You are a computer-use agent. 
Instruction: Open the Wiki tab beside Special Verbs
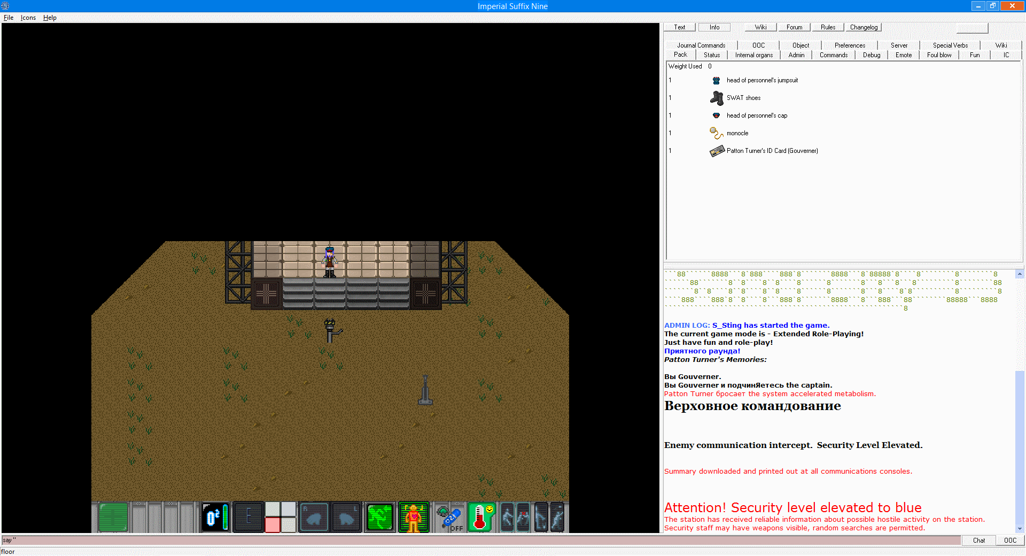coord(1001,45)
